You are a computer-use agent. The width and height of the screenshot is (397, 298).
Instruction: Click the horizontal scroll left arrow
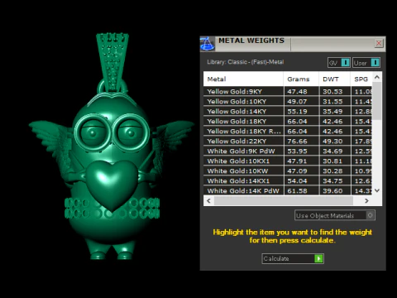pos(208,200)
